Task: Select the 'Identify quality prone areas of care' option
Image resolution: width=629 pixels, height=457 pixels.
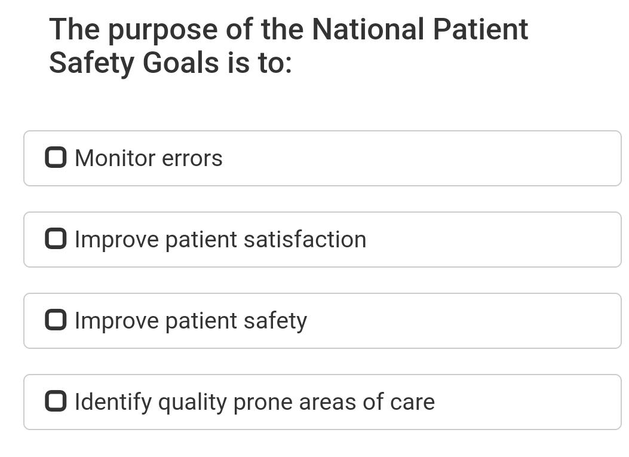Action: tap(321, 401)
